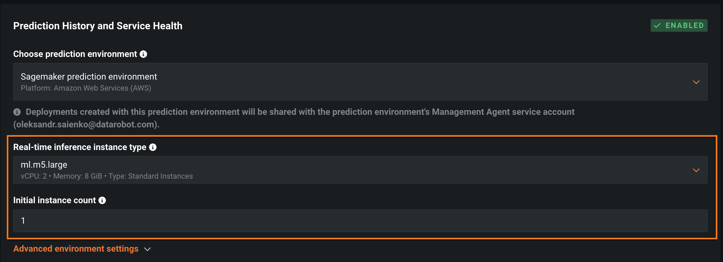
Task: Click the oleksandr.saienko@datarobot.com email text
Action: coord(86,125)
